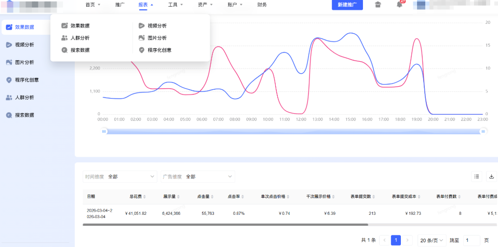The height and width of the screenshot is (247, 498).
Task: Click the table's horizontal scrollbar
Action: point(225,225)
